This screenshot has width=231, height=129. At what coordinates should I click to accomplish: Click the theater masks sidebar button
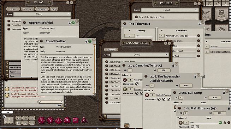(221, 28)
